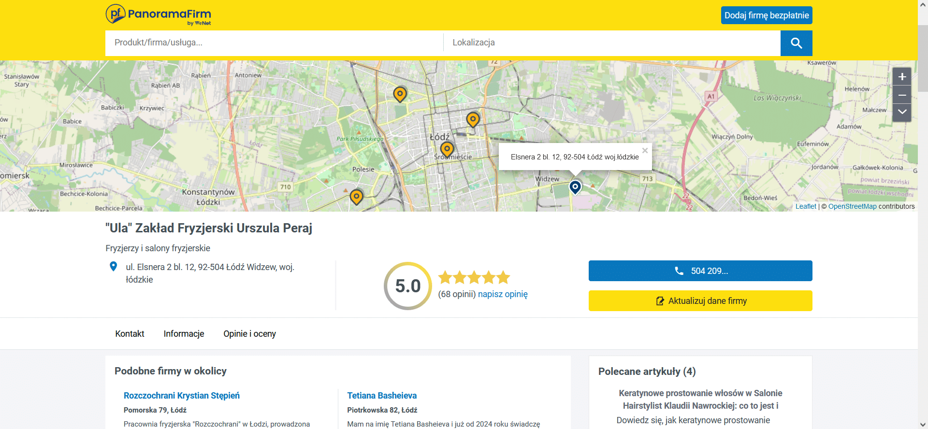Reveal the phone number 504 209...

[x=700, y=271]
